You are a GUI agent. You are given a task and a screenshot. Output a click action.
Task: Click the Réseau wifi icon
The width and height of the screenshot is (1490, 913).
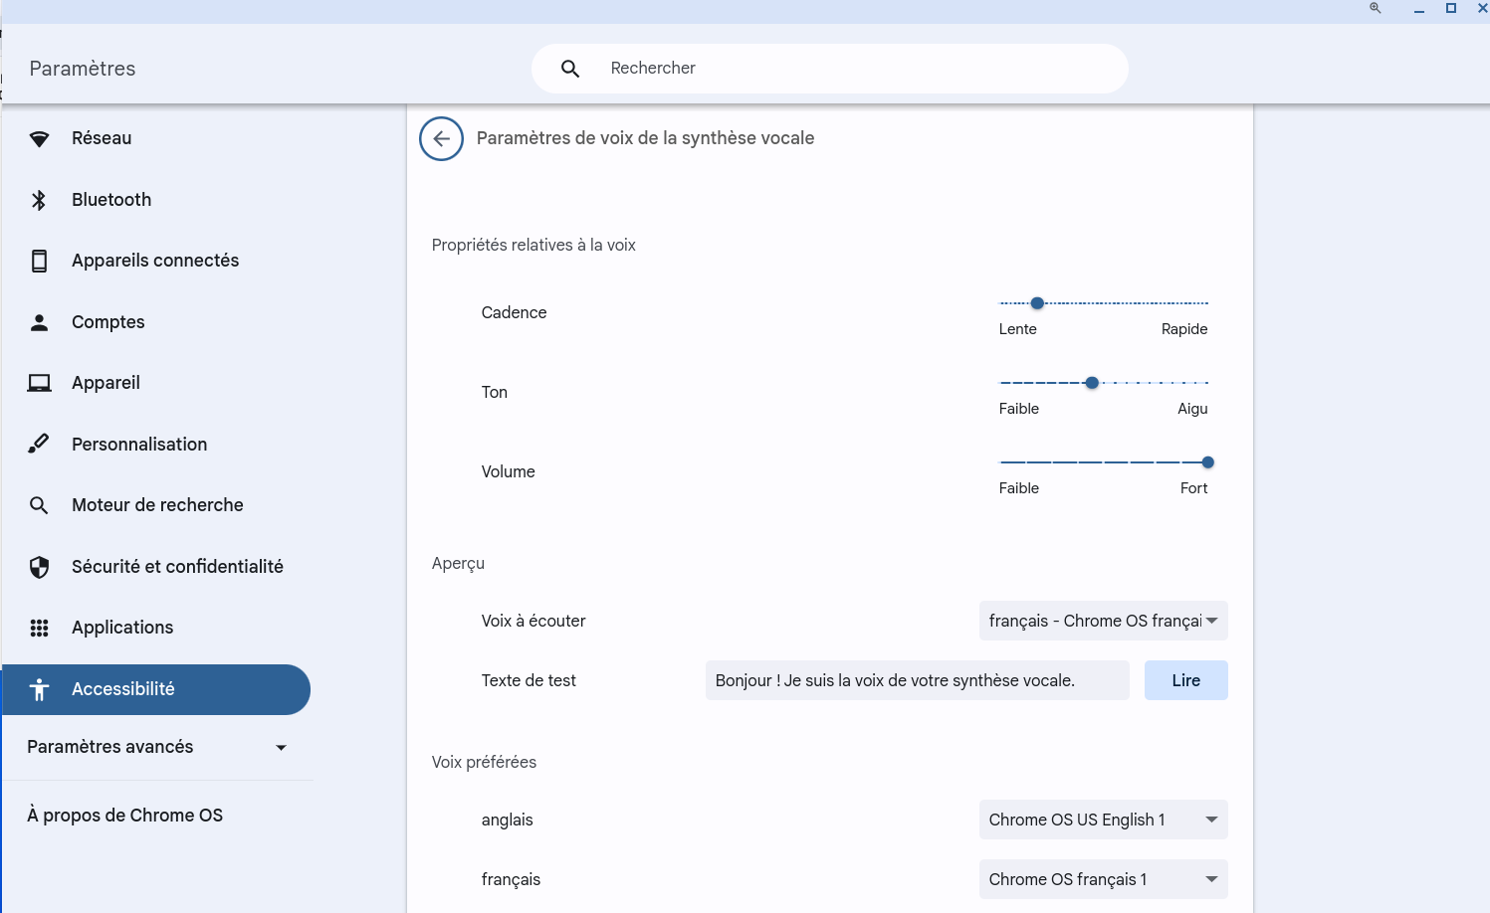pyautogui.click(x=39, y=139)
